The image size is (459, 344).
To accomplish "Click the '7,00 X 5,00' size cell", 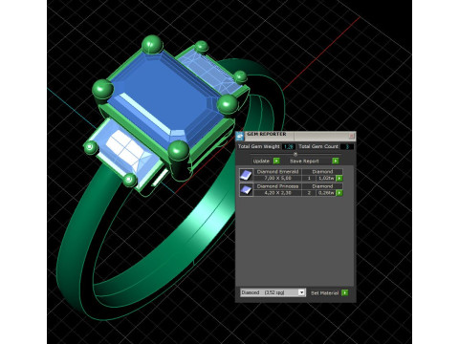I will [277, 178].
